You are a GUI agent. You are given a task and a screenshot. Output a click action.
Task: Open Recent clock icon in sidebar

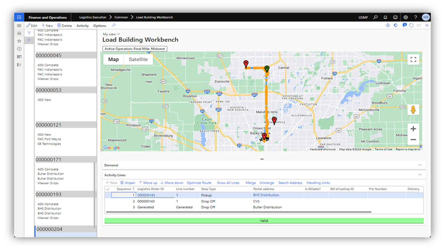[19, 49]
